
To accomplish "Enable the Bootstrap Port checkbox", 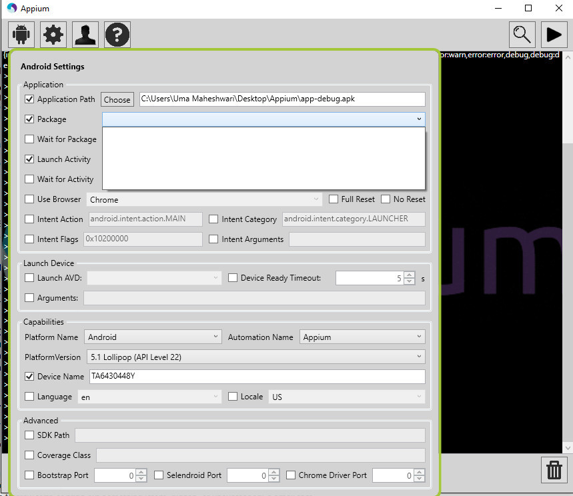I will click(29, 475).
